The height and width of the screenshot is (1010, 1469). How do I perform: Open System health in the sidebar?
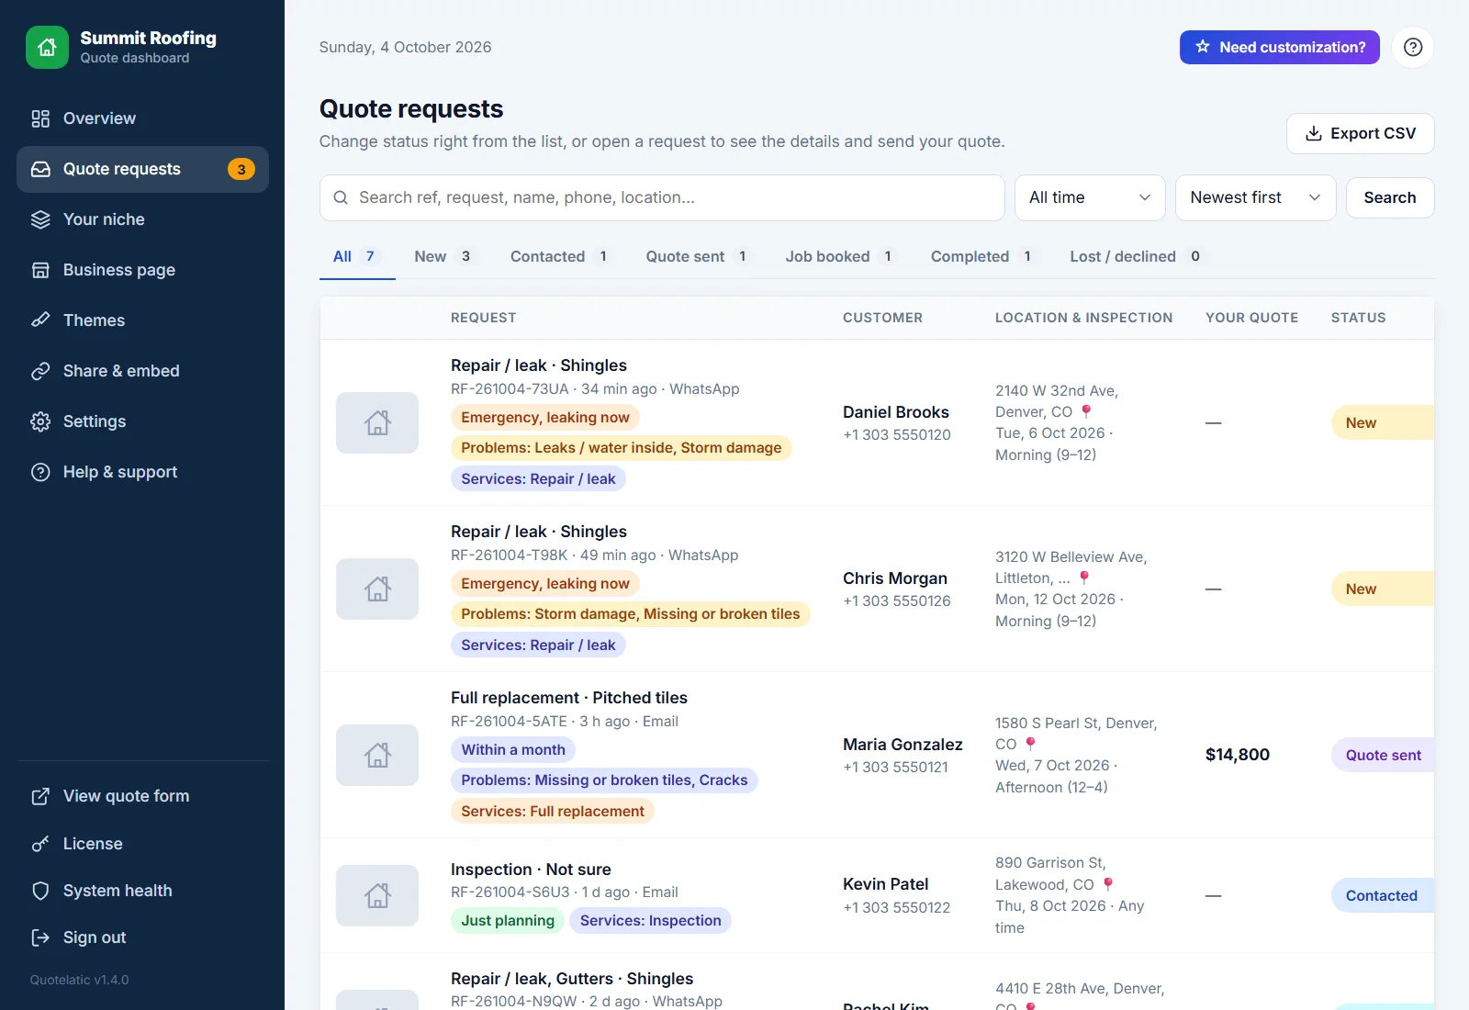[x=142, y=891]
